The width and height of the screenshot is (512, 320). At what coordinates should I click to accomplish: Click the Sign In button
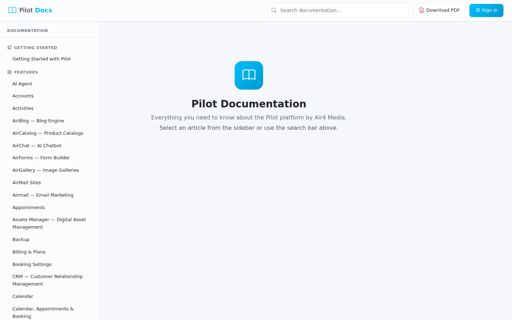pyautogui.click(x=486, y=10)
